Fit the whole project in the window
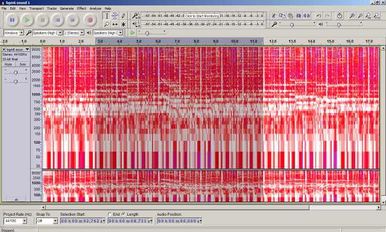This screenshot has height=232, width=386. click(x=376, y=16)
